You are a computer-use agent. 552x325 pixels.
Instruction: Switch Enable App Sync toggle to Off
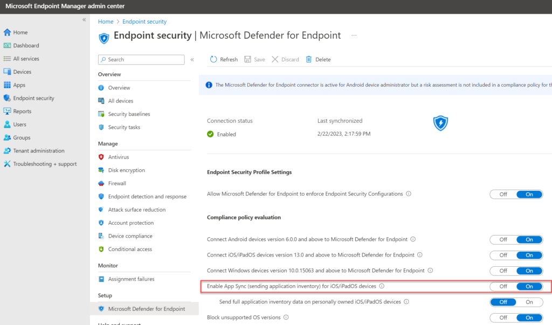click(503, 287)
